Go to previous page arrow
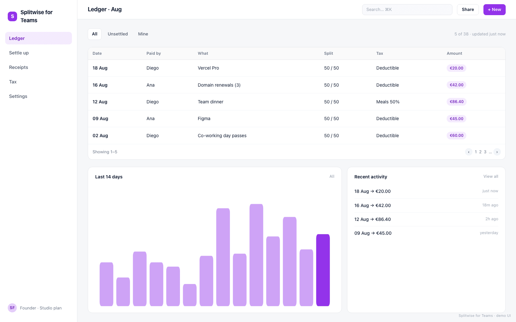Screen dimensions: 516x322 (x=469, y=152)
